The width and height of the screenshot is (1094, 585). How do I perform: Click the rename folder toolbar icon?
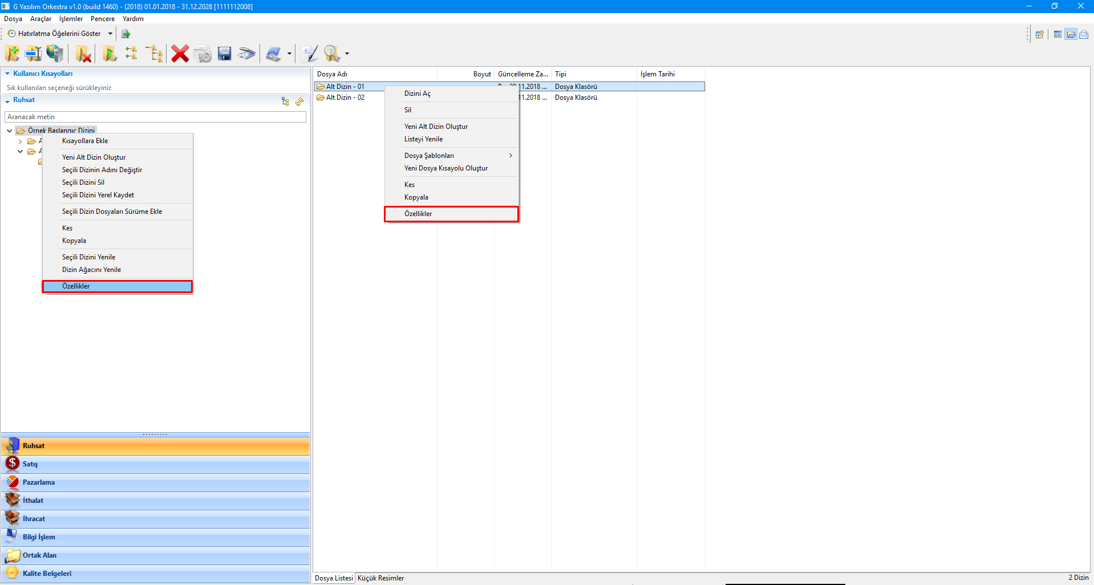(33, 54)
